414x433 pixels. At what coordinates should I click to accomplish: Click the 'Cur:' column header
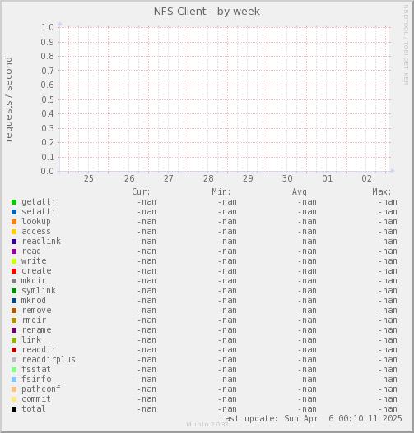coord(141,191)
